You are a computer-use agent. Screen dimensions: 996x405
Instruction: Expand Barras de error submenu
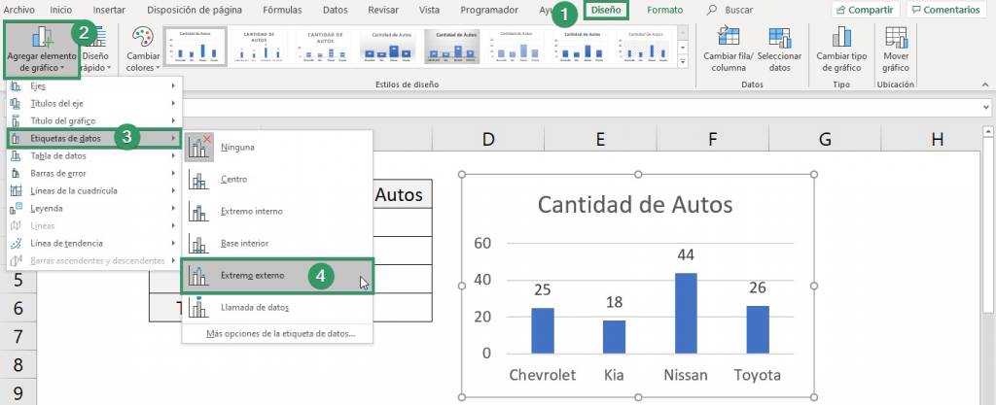point(94,173)
